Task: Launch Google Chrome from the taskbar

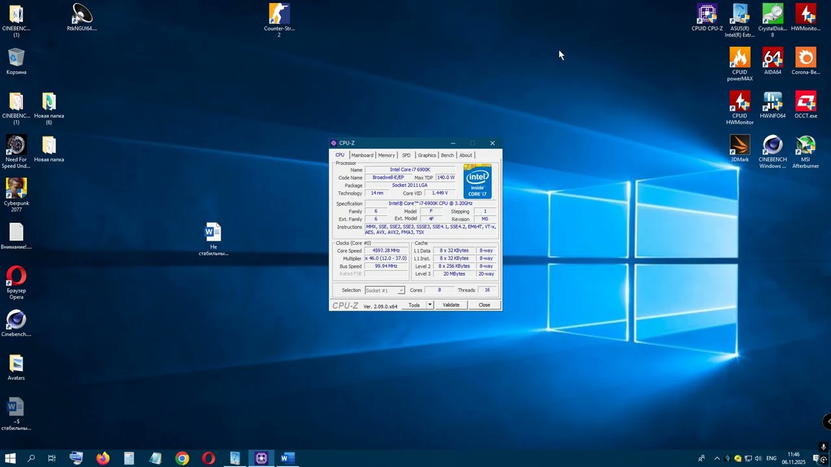Action: point(182,459)
